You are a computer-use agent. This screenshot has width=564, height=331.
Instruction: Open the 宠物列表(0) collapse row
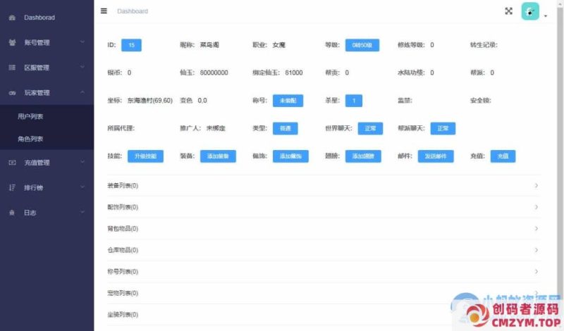pos(324,293)
